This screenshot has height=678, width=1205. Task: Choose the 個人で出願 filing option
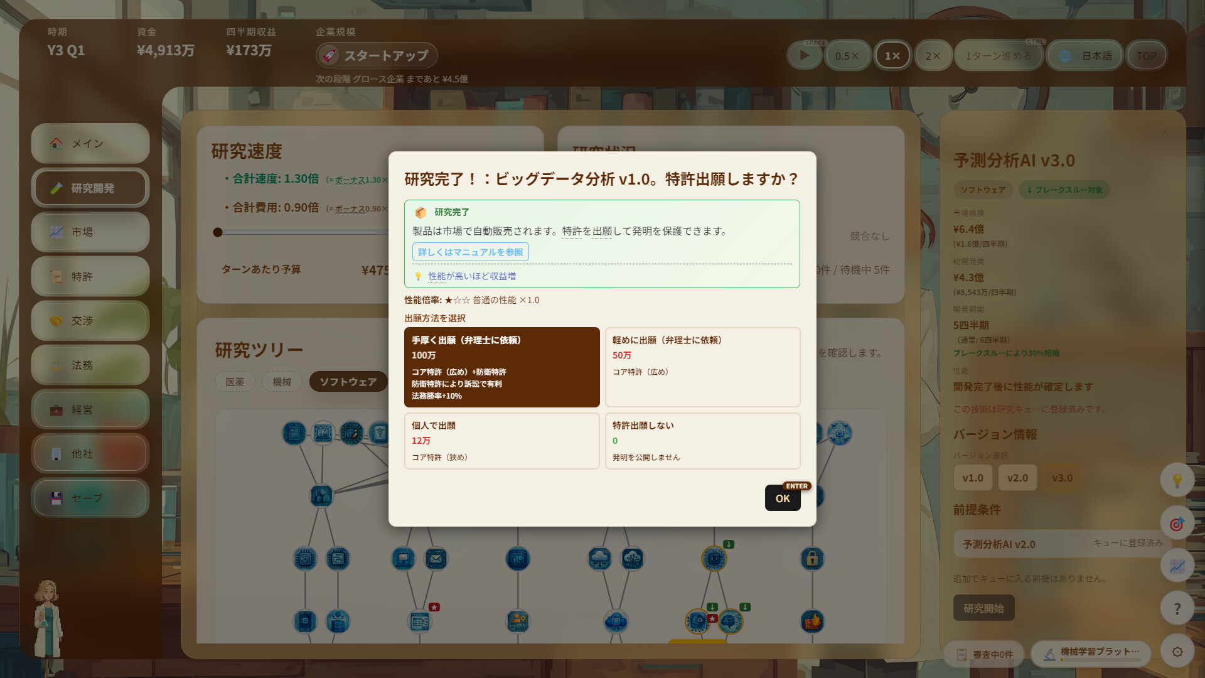coord(501,441)
